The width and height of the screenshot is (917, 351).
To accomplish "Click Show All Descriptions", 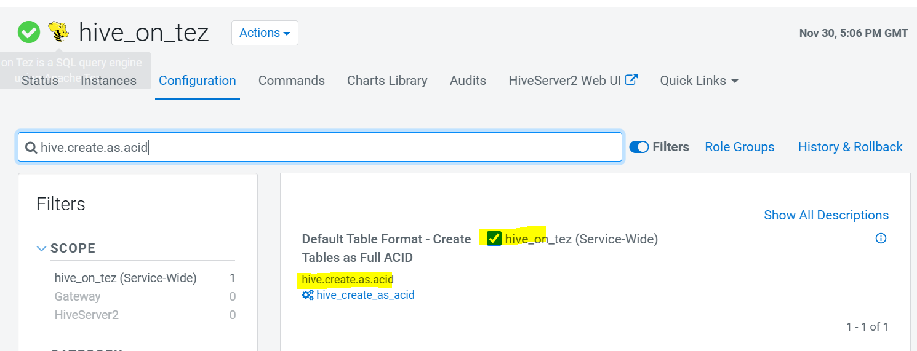I will coord(827,215).
